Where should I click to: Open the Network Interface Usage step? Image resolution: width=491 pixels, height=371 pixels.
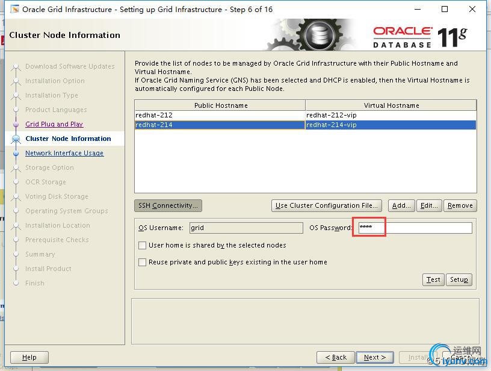point(64,153)
